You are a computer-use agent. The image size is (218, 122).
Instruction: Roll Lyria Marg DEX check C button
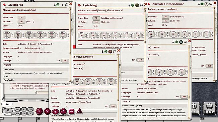tap(98, 34)
